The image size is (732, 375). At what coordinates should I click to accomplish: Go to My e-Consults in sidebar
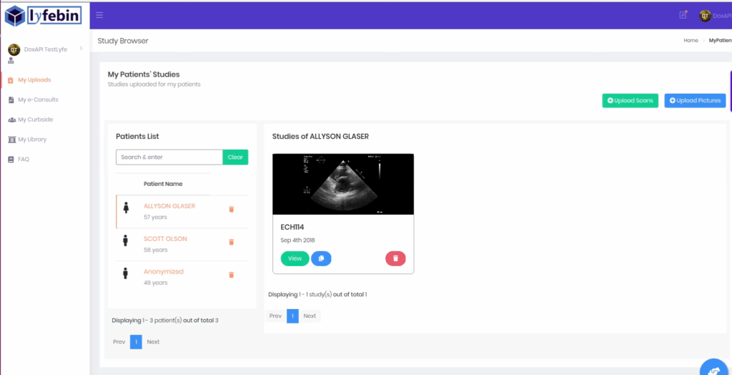click(x=38, y=99)
